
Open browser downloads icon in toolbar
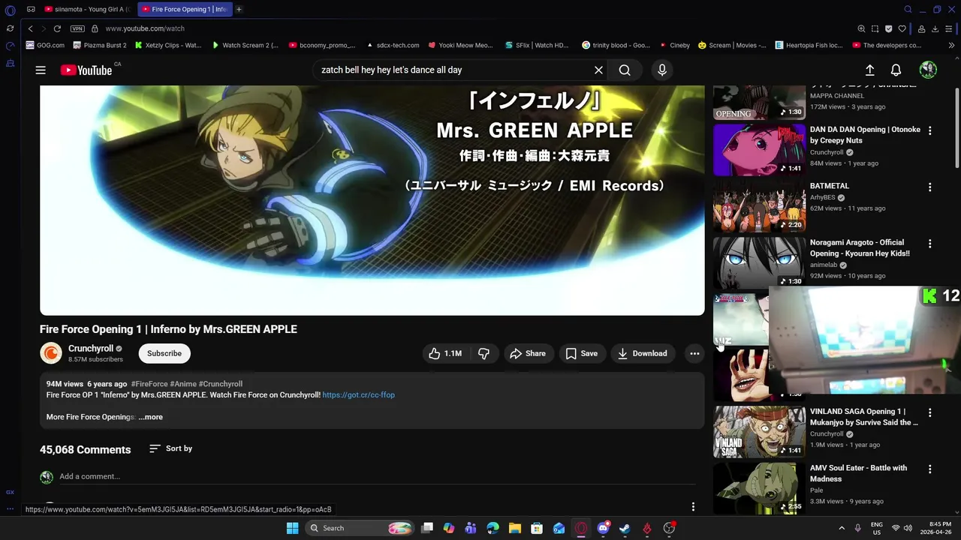pos(935,28)
